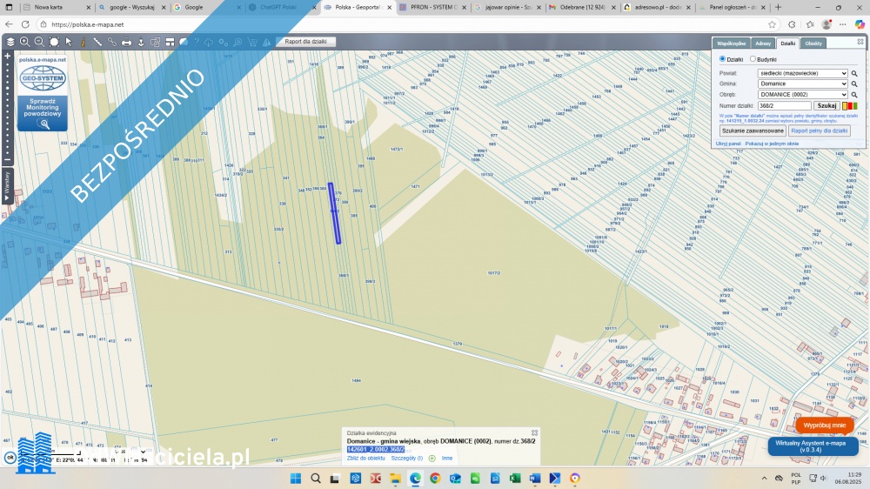Viewport: 870px width, 489px height.
Task: Switch to the Współrzędne tab
Action: (x=731, y=43)
